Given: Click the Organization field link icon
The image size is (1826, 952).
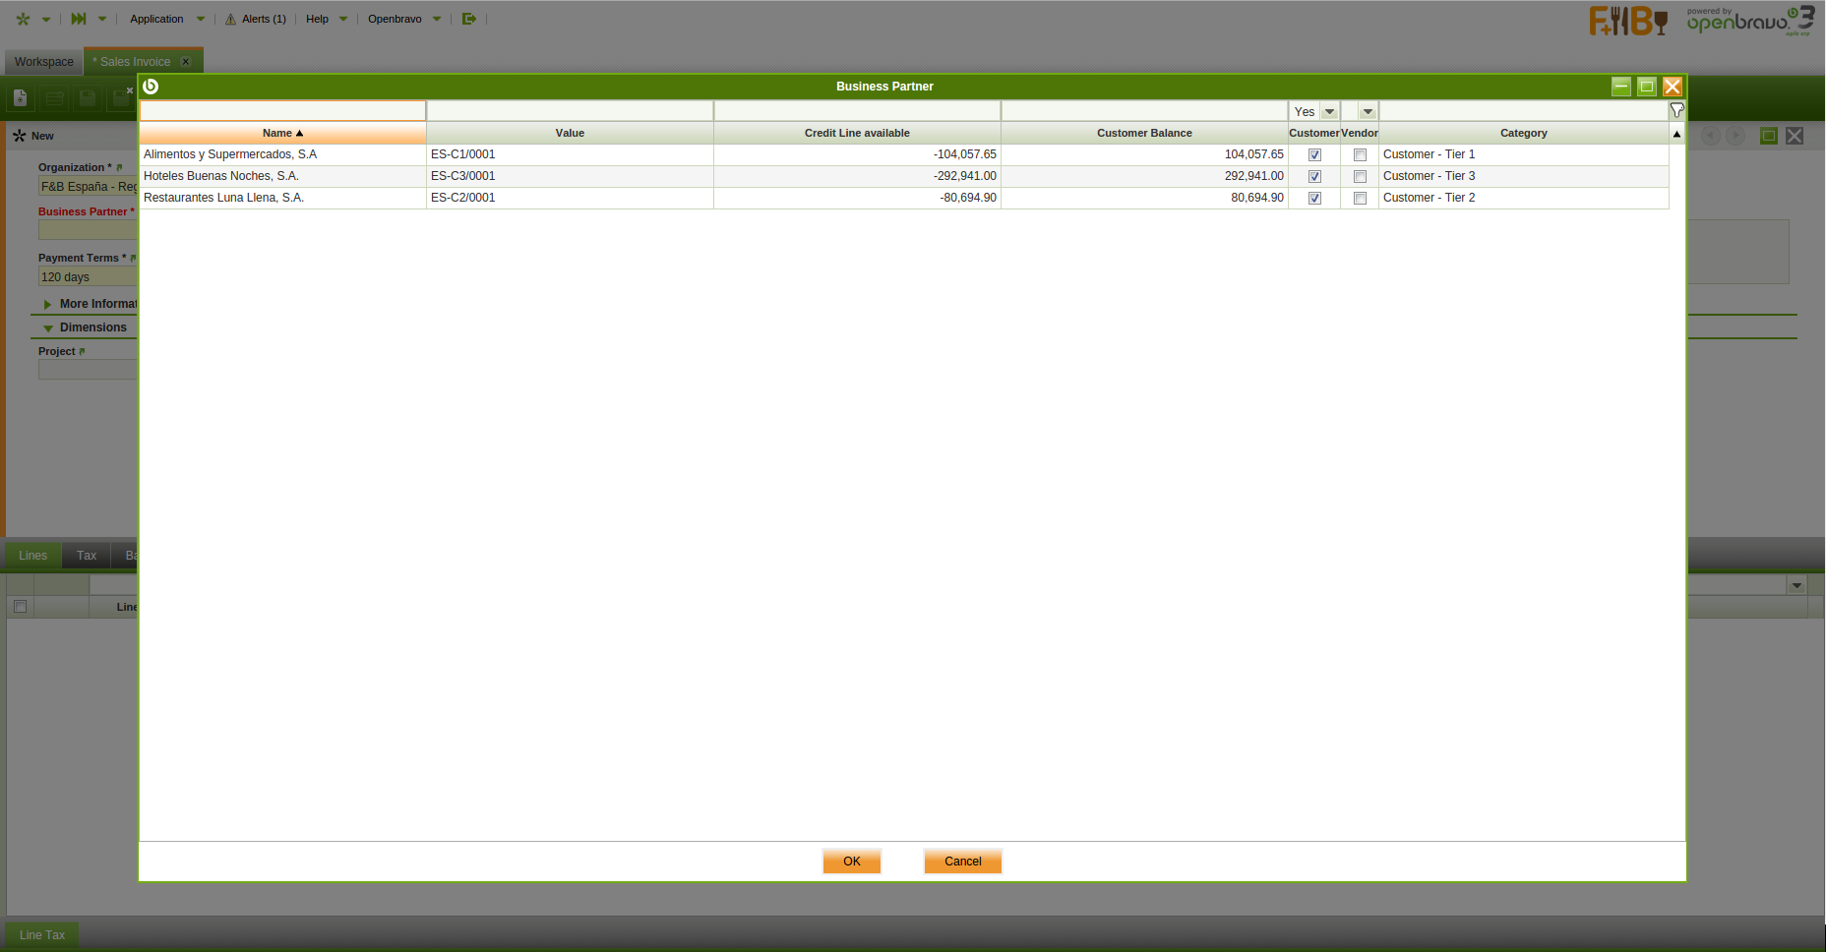Looking at the screenshot, I should [119, 167].
